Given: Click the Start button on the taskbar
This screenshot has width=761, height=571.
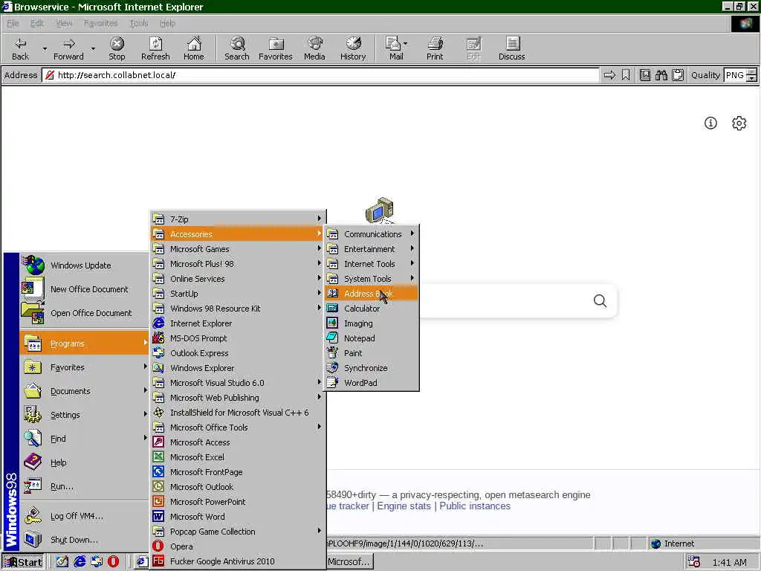Looking at the screenshot, I should tap(23, 562).
